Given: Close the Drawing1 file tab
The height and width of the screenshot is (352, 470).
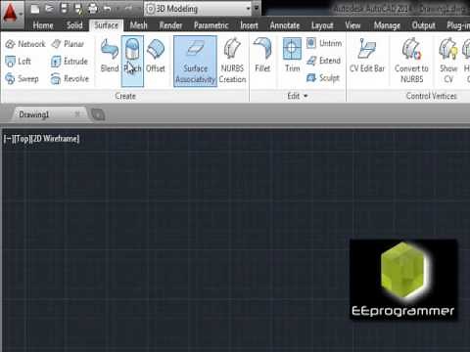Looking at the screenshot, I should (x=77, y=114).
